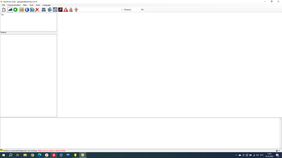Open the File menu
Screen dimensions: 282x158
click(x=4, y=5)
